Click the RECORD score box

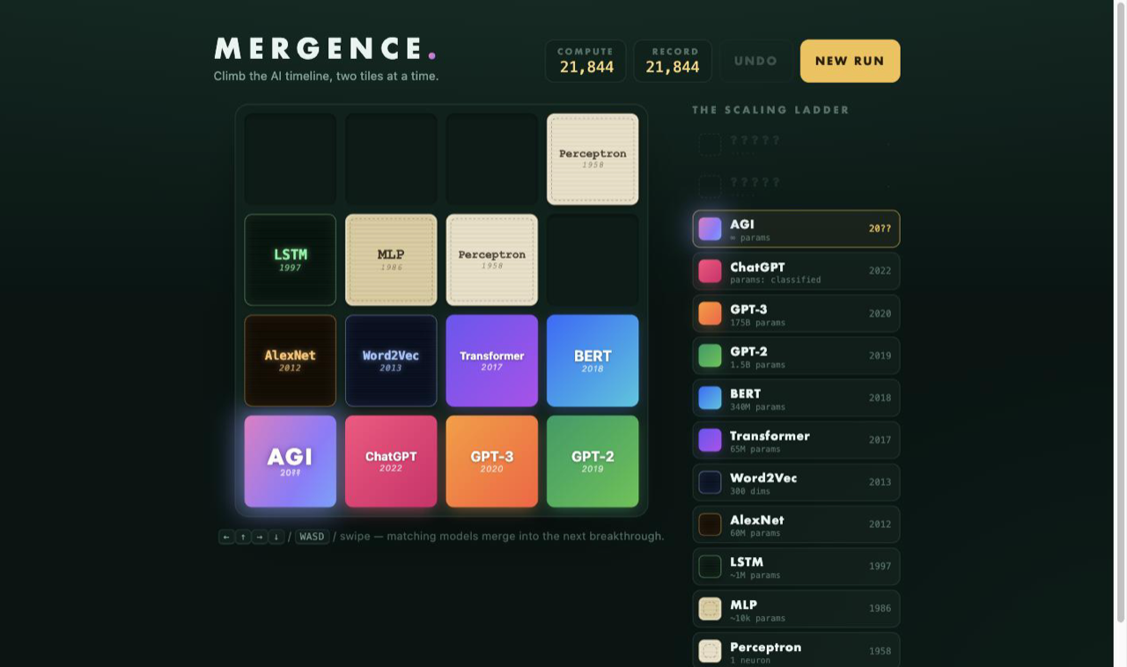673,61
